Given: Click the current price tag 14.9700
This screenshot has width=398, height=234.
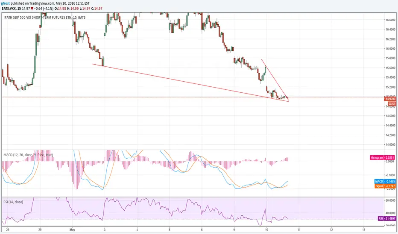Looking at the screenshot, I should coord(390,99).
